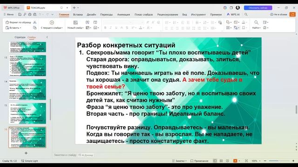This screenshot has height=167, width=298.
Task: Click the zoom out minus icon
Action: (x=265, y=161)
